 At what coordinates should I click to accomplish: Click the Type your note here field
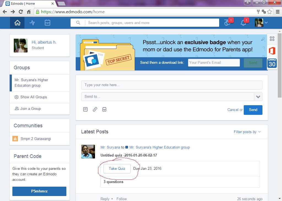(172, 85)
